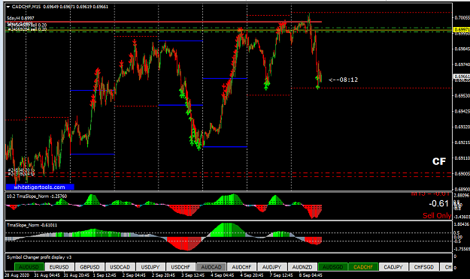Select the USDJPY symbol button
Viewport: 470px width, 279px height.
point(150,267)
